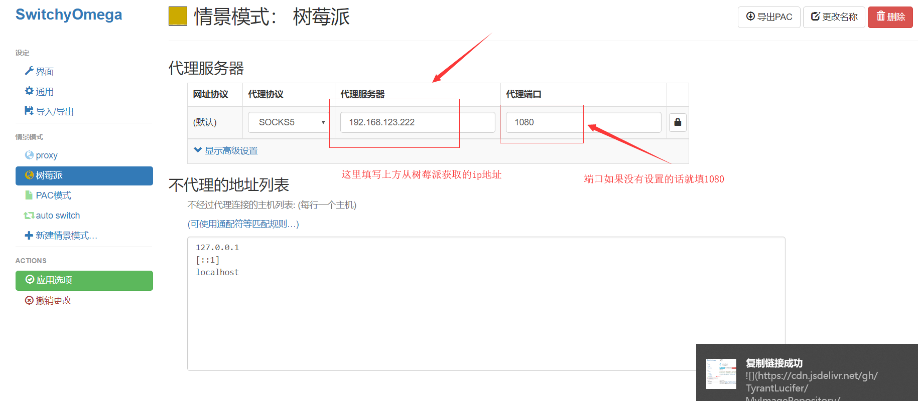918x401 pixels.
Task: Click 复制链接成功 notification title
Action: point(774,363)
